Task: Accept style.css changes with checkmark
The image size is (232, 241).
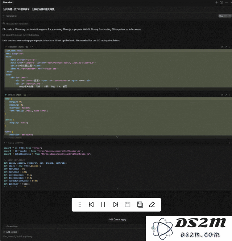Action: coord(226,95)
